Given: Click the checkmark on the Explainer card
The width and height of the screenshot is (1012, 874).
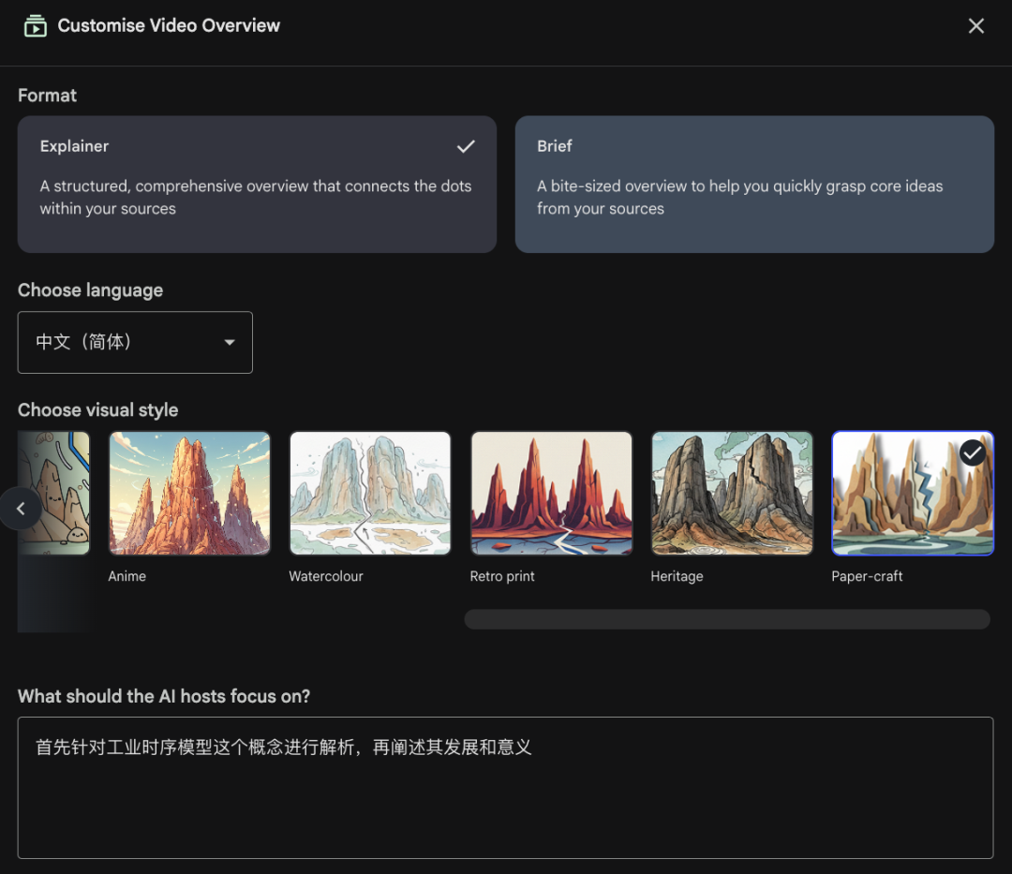Looking at the screenshot, I should pos(466,146).
